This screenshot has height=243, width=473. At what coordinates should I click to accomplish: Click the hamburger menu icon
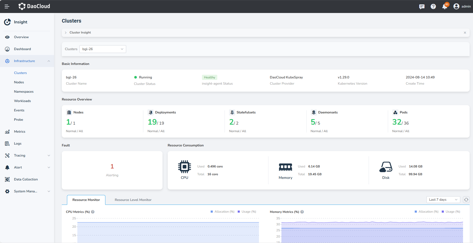click(7, 6)
